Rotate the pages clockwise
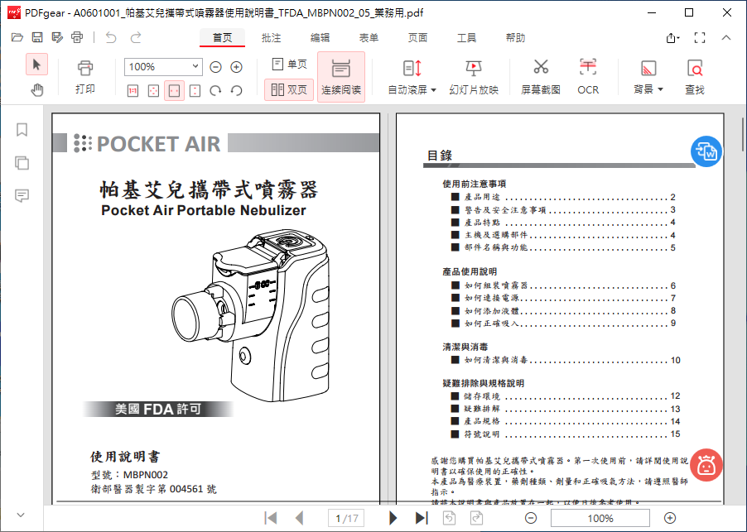 215,90
